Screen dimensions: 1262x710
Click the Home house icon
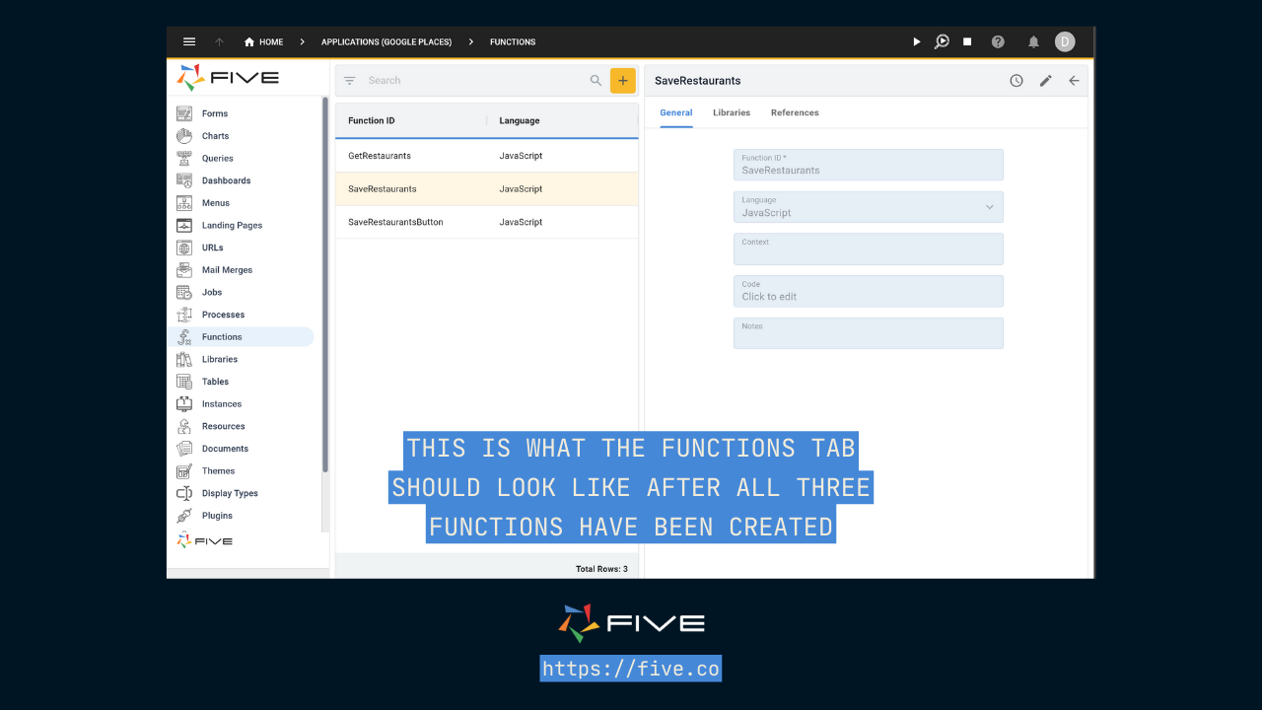249,41
